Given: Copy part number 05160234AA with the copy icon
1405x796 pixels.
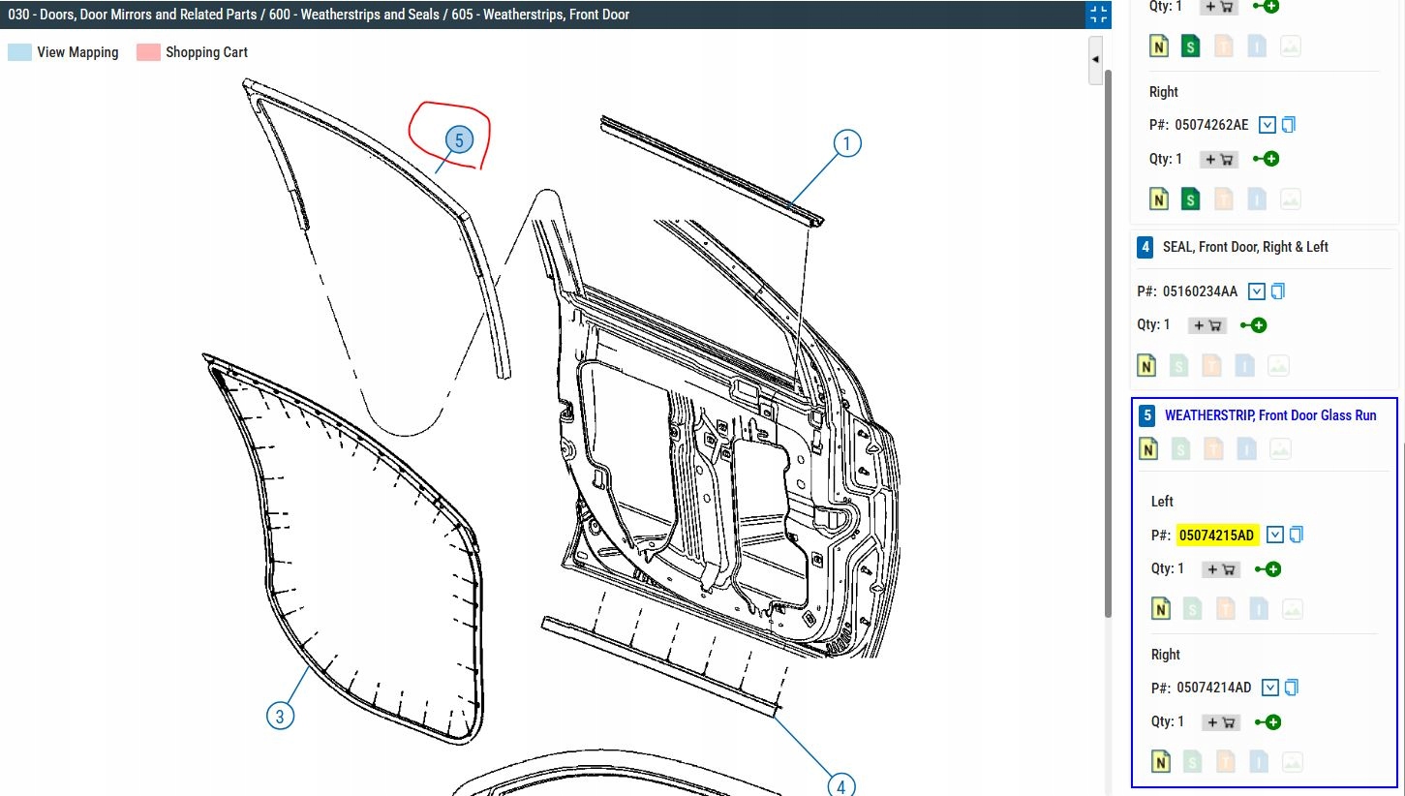Looking at the screenshot, I should 1278,291.
